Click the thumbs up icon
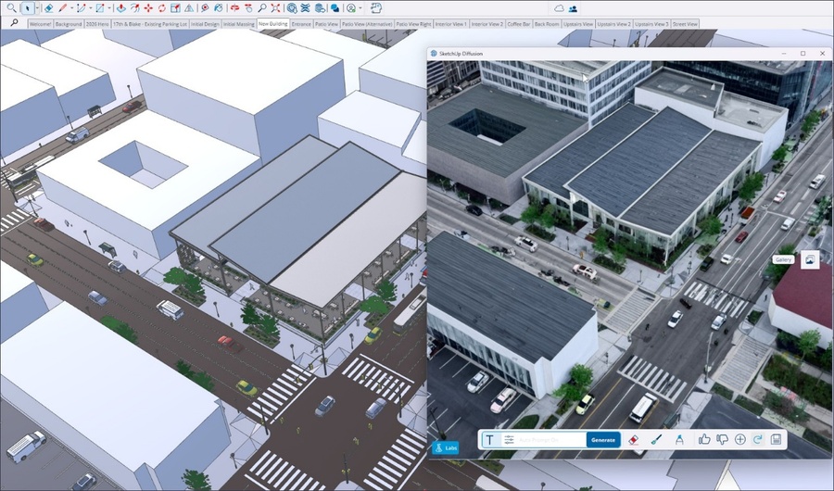 (x=704, y=439)
